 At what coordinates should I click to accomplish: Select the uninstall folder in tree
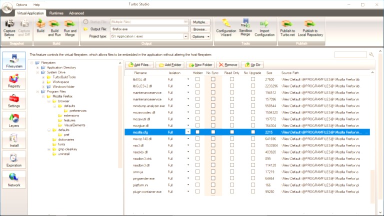[x=63, y=154]
